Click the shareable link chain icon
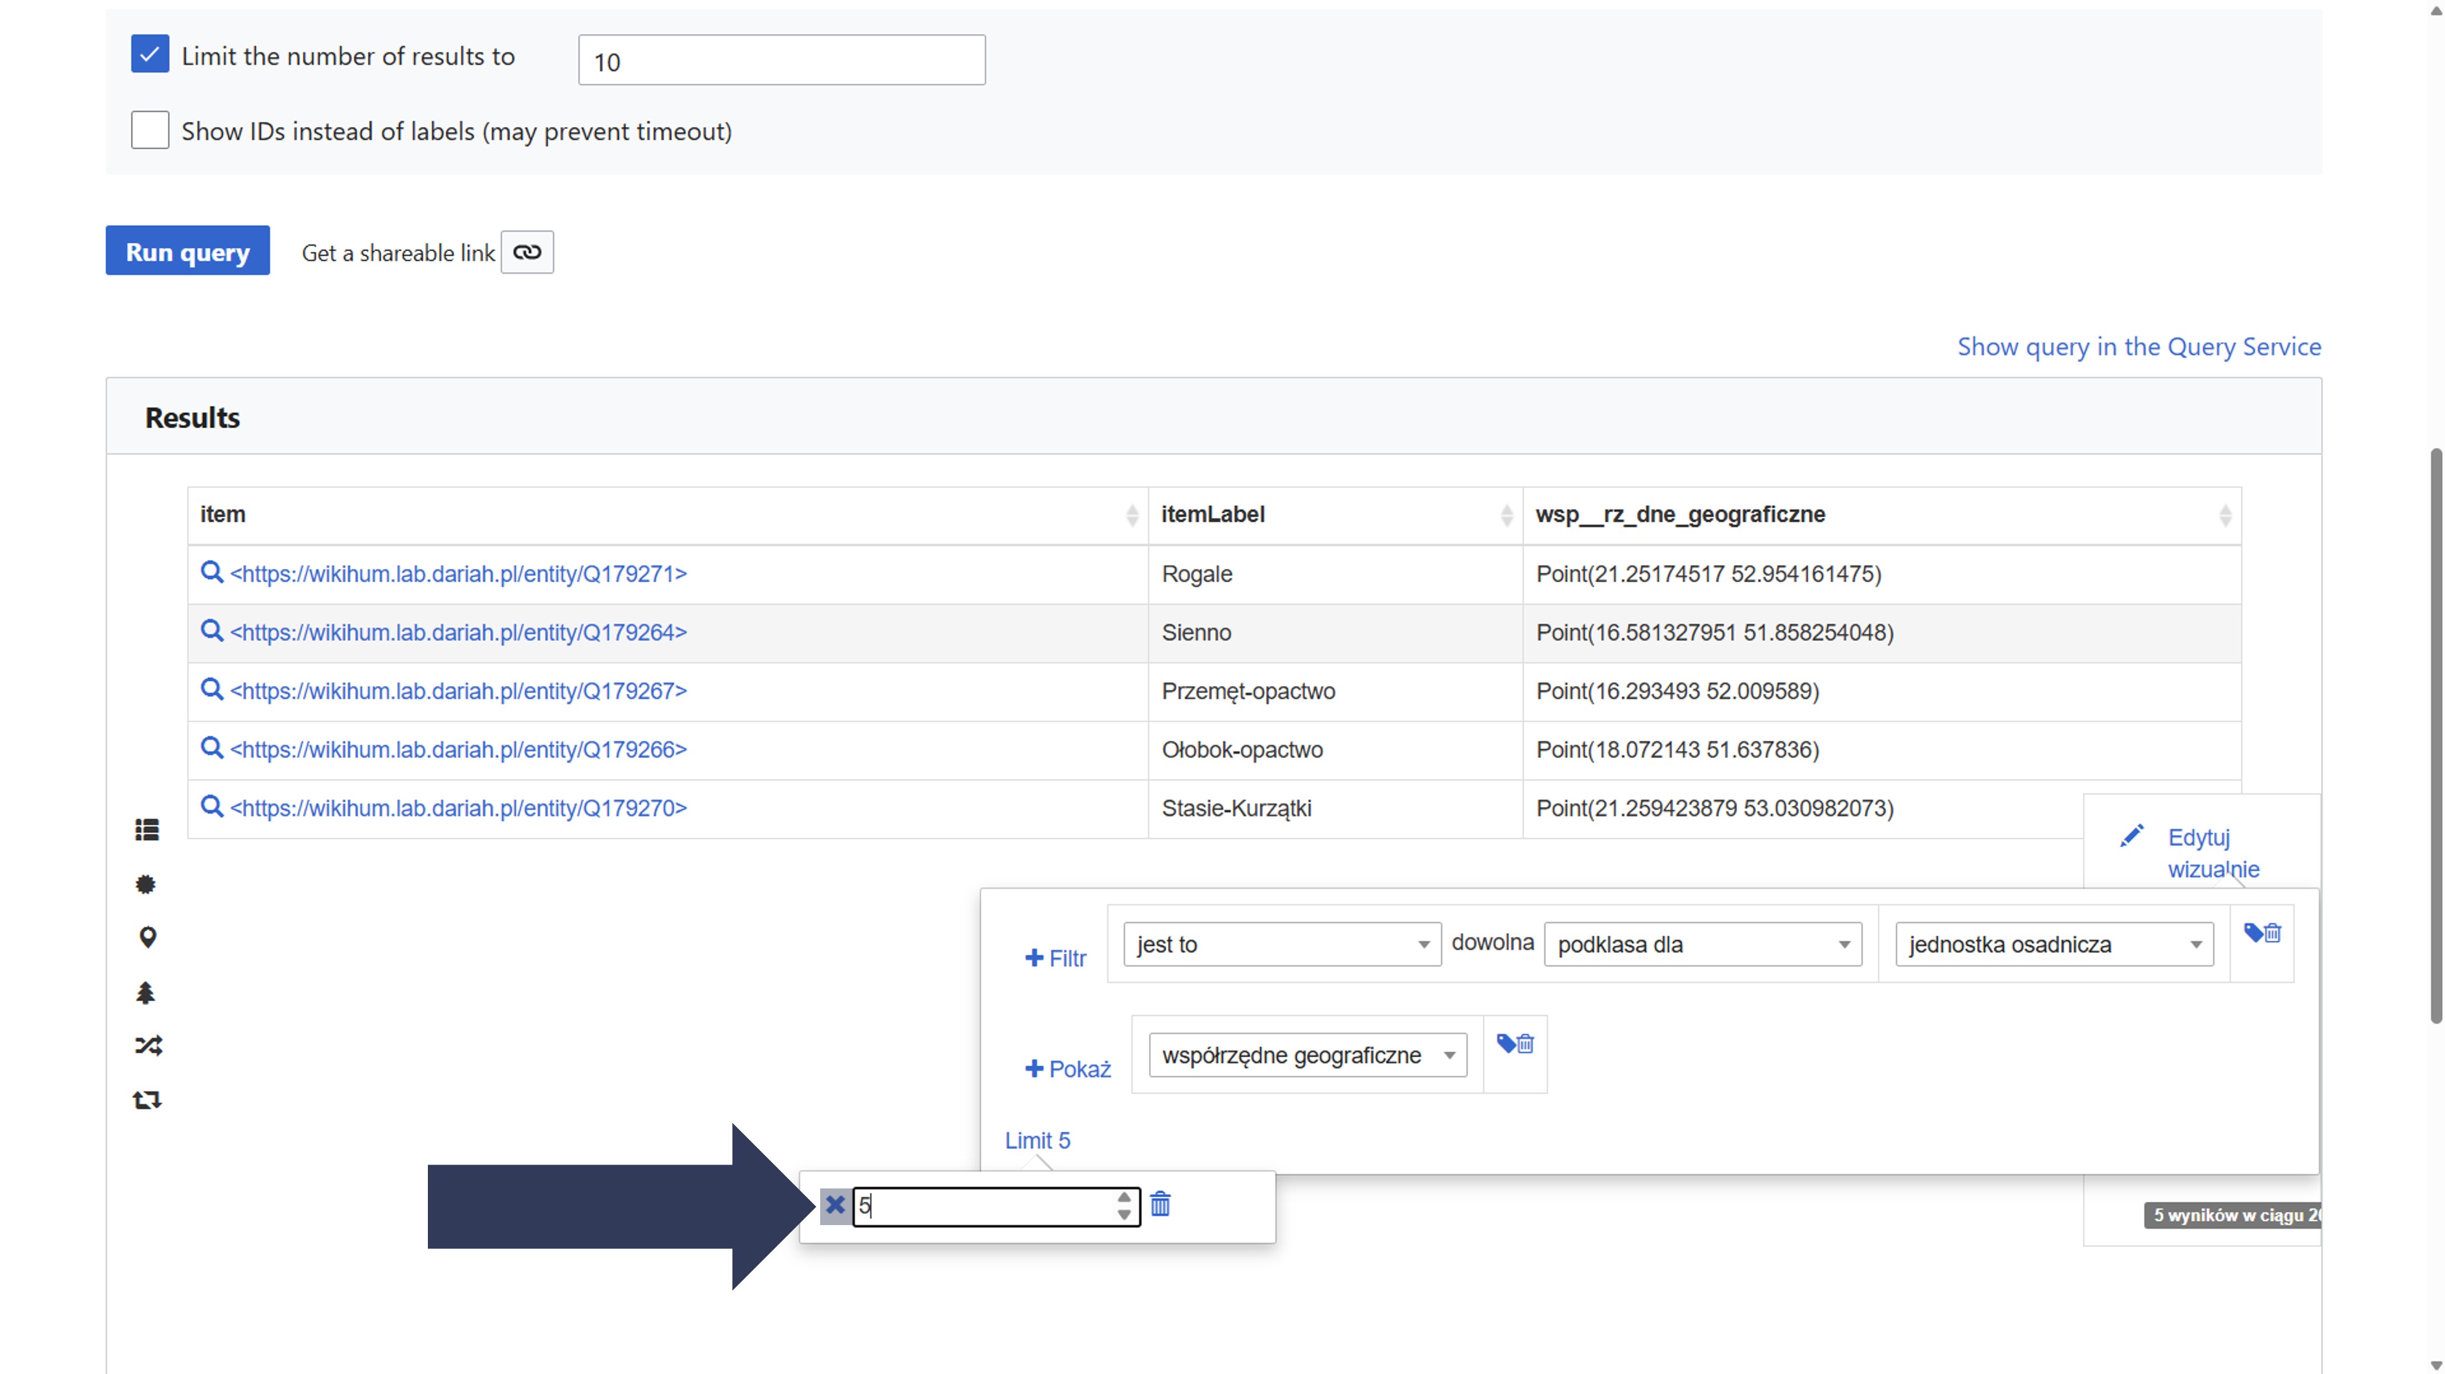2445x1374 pixels. pos(527,252)
